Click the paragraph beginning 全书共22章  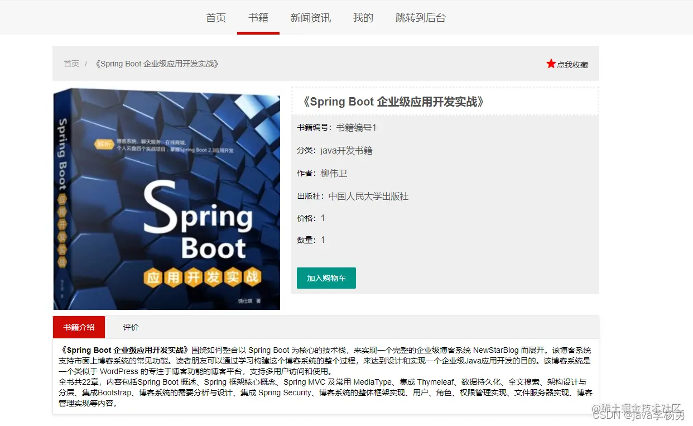pyautogui.click(x=325, y=393)
